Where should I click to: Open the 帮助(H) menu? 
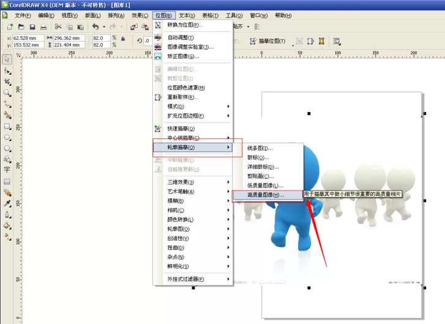pyautogui.click(x=283, y=15)
